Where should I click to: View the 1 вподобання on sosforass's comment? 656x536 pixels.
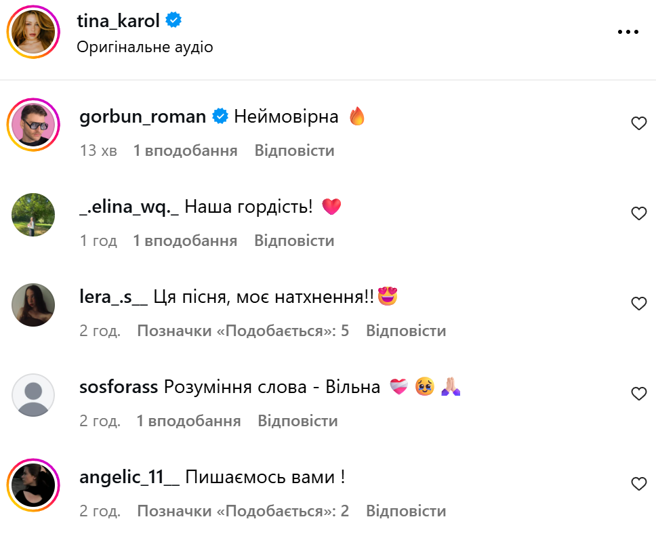(188, 421)
